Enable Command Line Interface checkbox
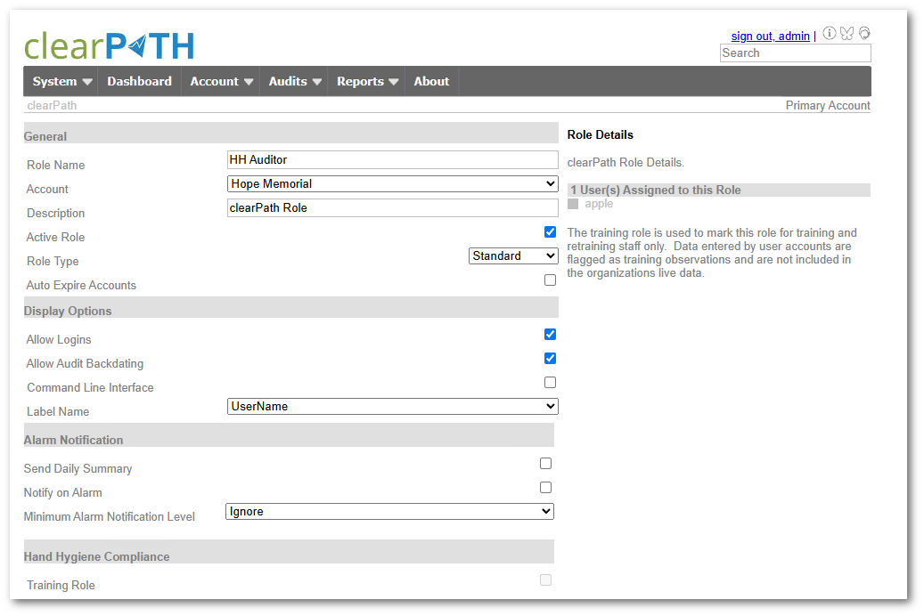Screen dimensions: 924x616 tap(550, 383)
